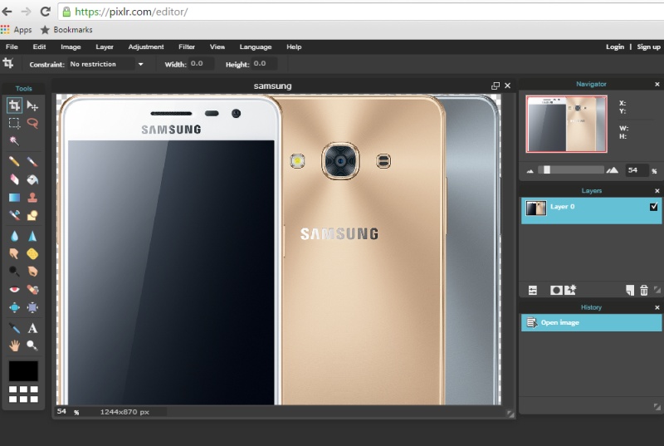
Task: Open the Filter menu
Action: 187,47
